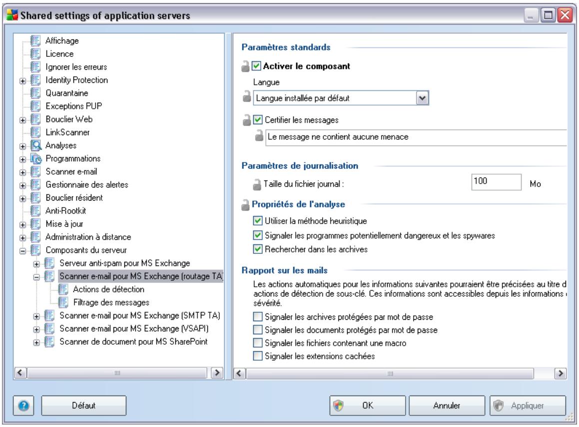Expand the Scanner e-mail node

(x=23, y=172)
